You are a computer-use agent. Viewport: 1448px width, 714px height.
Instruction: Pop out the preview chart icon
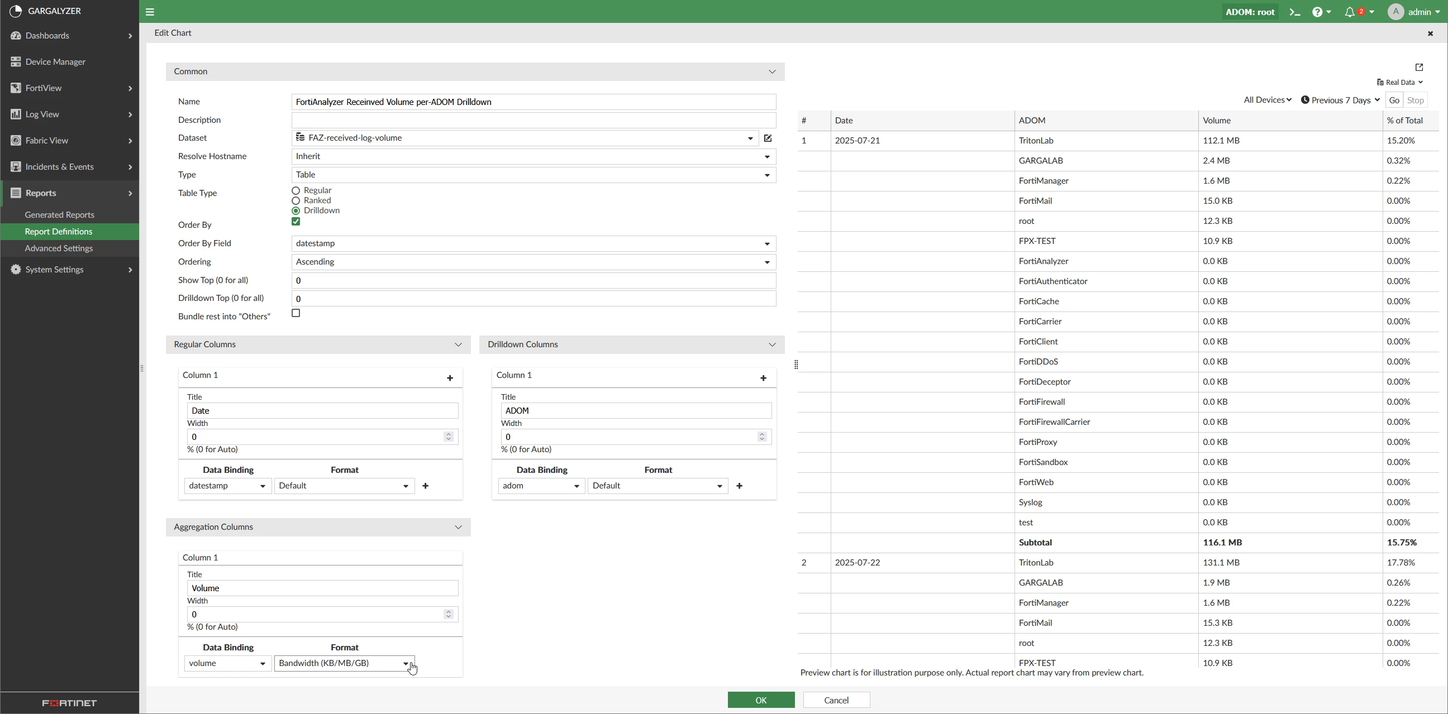(1420, 68)
